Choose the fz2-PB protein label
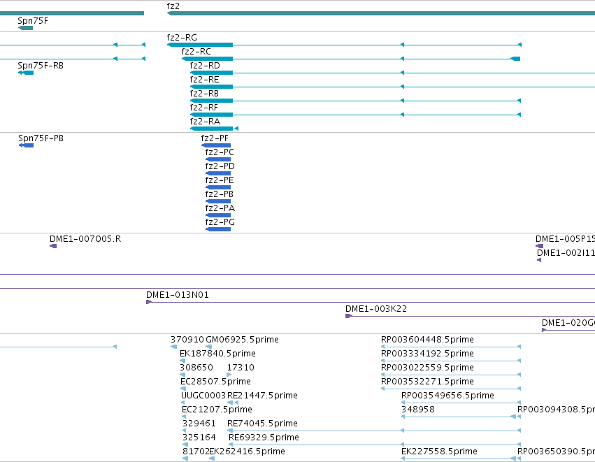The image size is (595, 462). [220, 194]
